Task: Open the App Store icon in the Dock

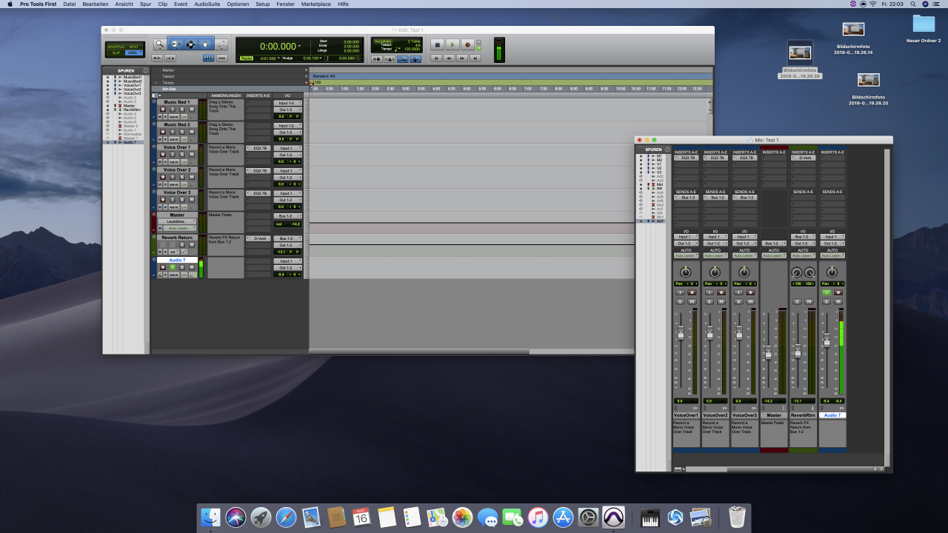Action: 563,517
